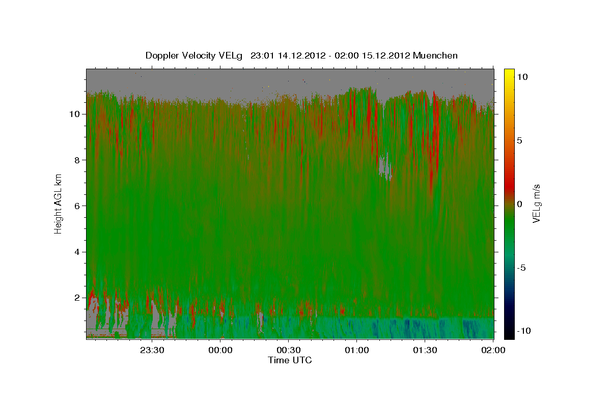Click the '01:30' time axis label
Image resolution: width=611 pixels, height=407 pixels.
click(425, 350)
